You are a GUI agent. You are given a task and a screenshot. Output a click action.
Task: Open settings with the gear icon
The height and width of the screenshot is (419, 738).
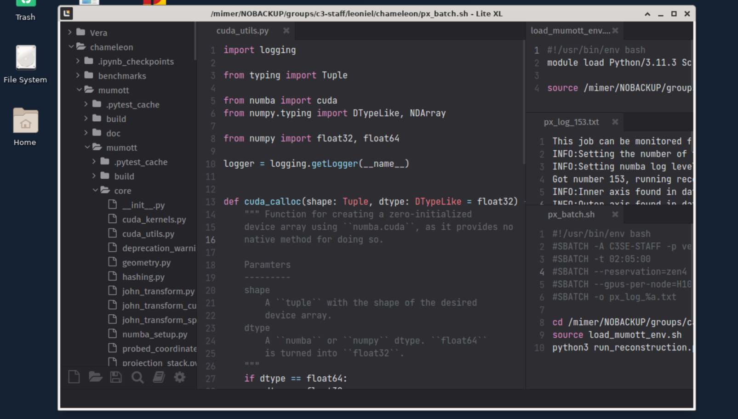(x=180, y=377)
